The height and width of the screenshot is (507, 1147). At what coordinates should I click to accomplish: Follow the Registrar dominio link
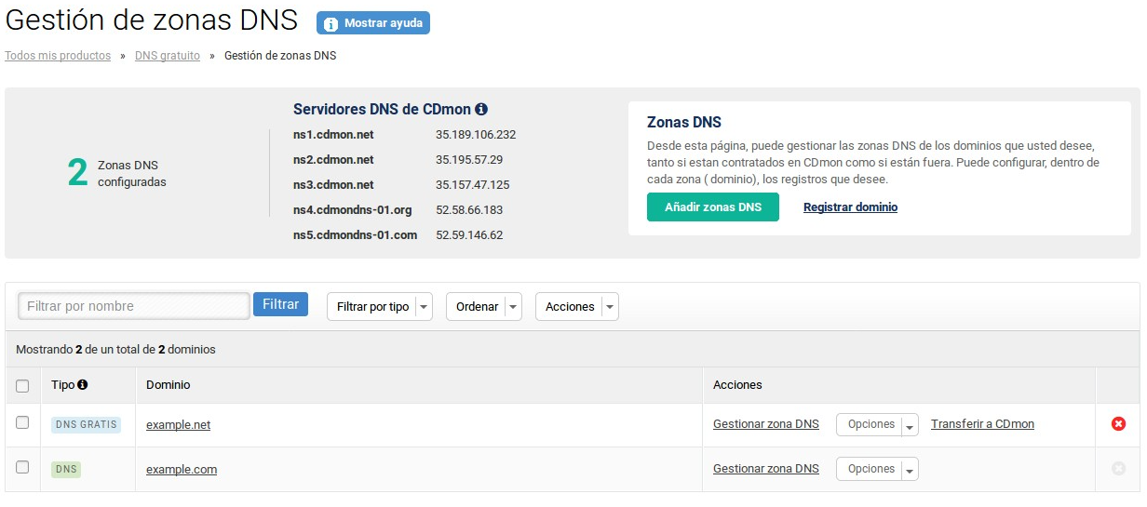tap(850, 207)
